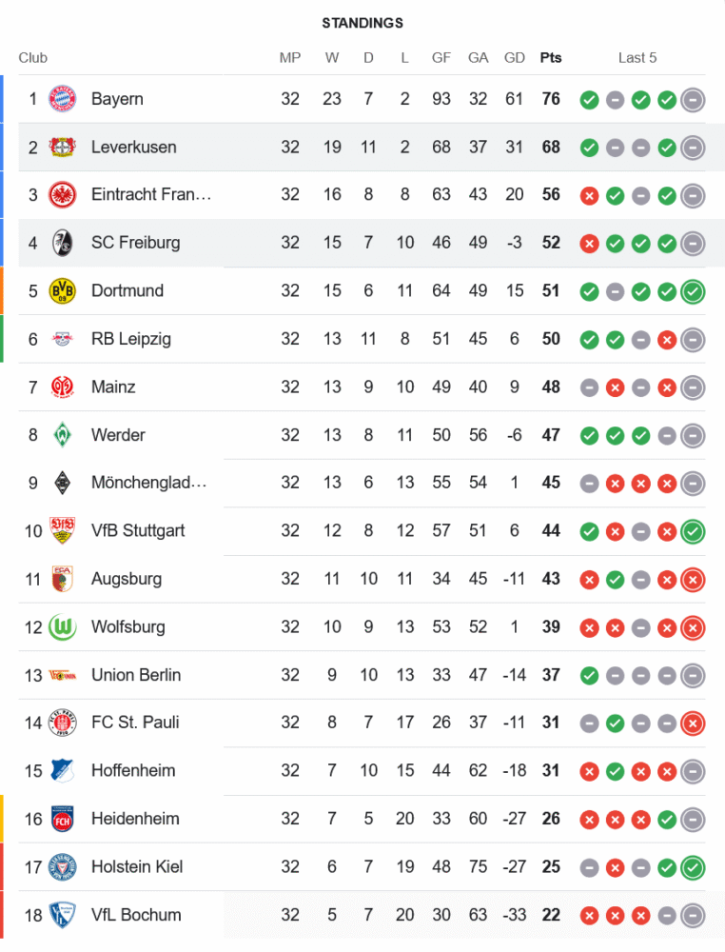725x952 pixels.
Task: Select the Union Berlin team name
Action: coord(136,675)
